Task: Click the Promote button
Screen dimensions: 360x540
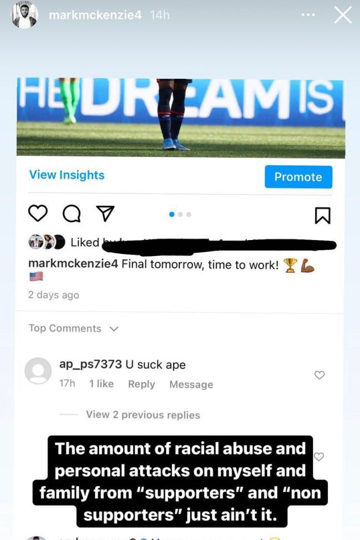Action: point(298,177)
